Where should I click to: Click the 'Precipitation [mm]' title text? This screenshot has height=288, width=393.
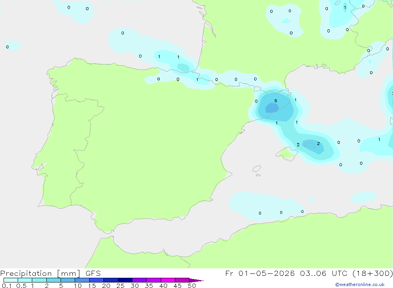(x=40, y=273)
